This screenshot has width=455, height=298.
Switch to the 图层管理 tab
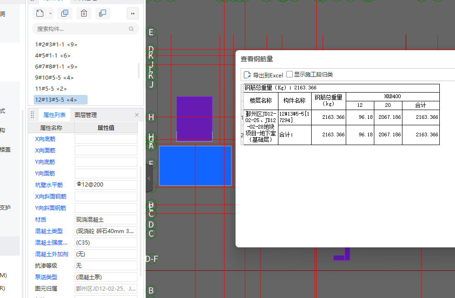(86, 115)
